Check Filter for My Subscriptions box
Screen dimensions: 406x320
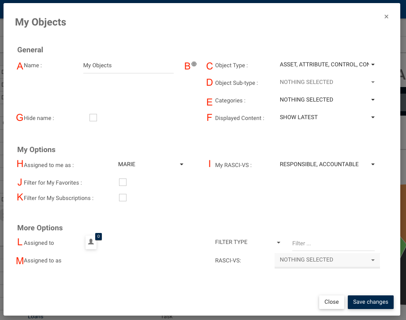point(123,198)
